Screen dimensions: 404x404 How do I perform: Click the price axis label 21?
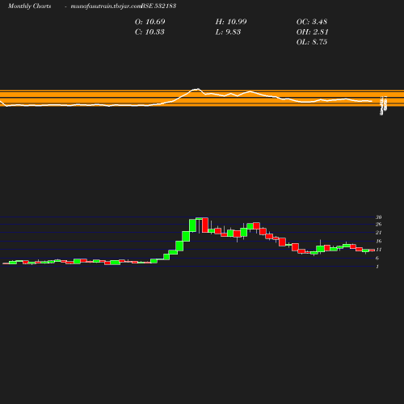[x=379, y=233]
